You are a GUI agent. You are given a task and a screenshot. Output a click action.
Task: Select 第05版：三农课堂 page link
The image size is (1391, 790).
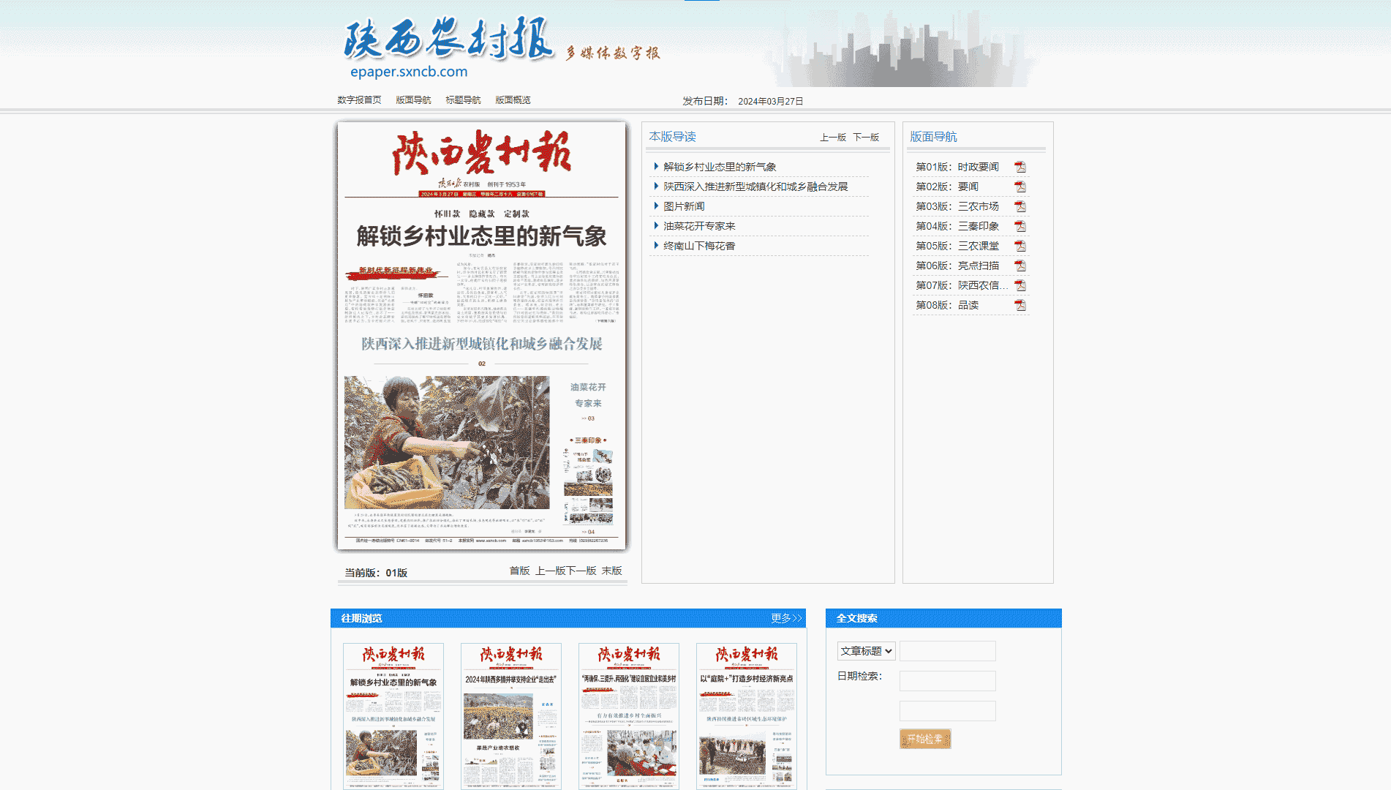tap(957, 246)
